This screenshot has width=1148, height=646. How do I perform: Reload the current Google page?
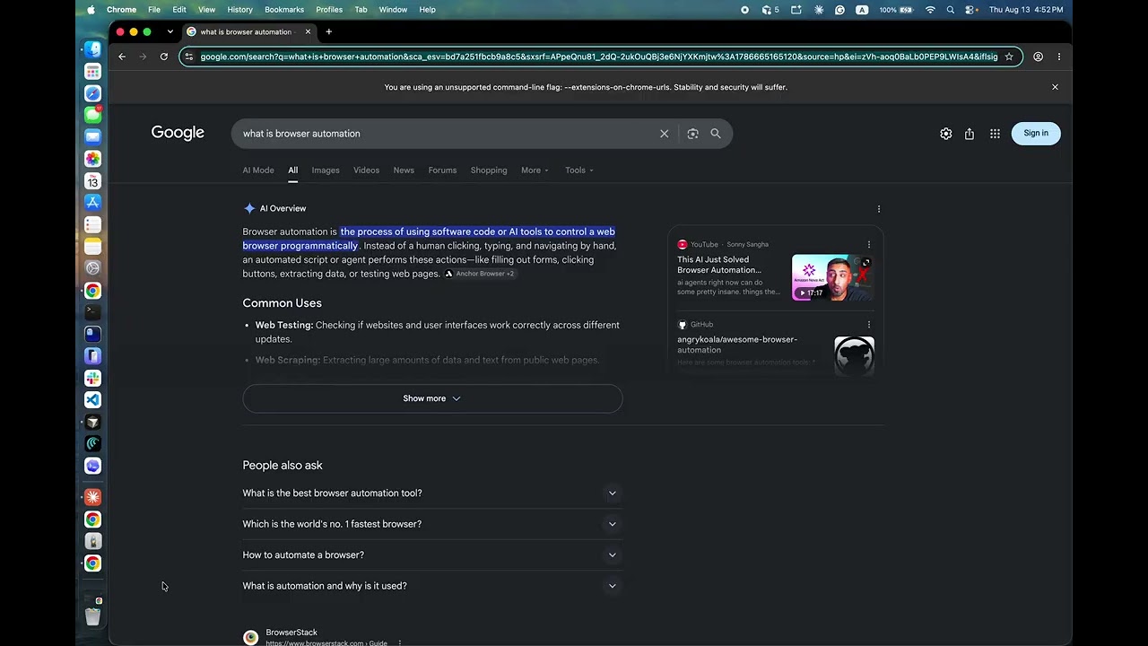pos(164,57)
